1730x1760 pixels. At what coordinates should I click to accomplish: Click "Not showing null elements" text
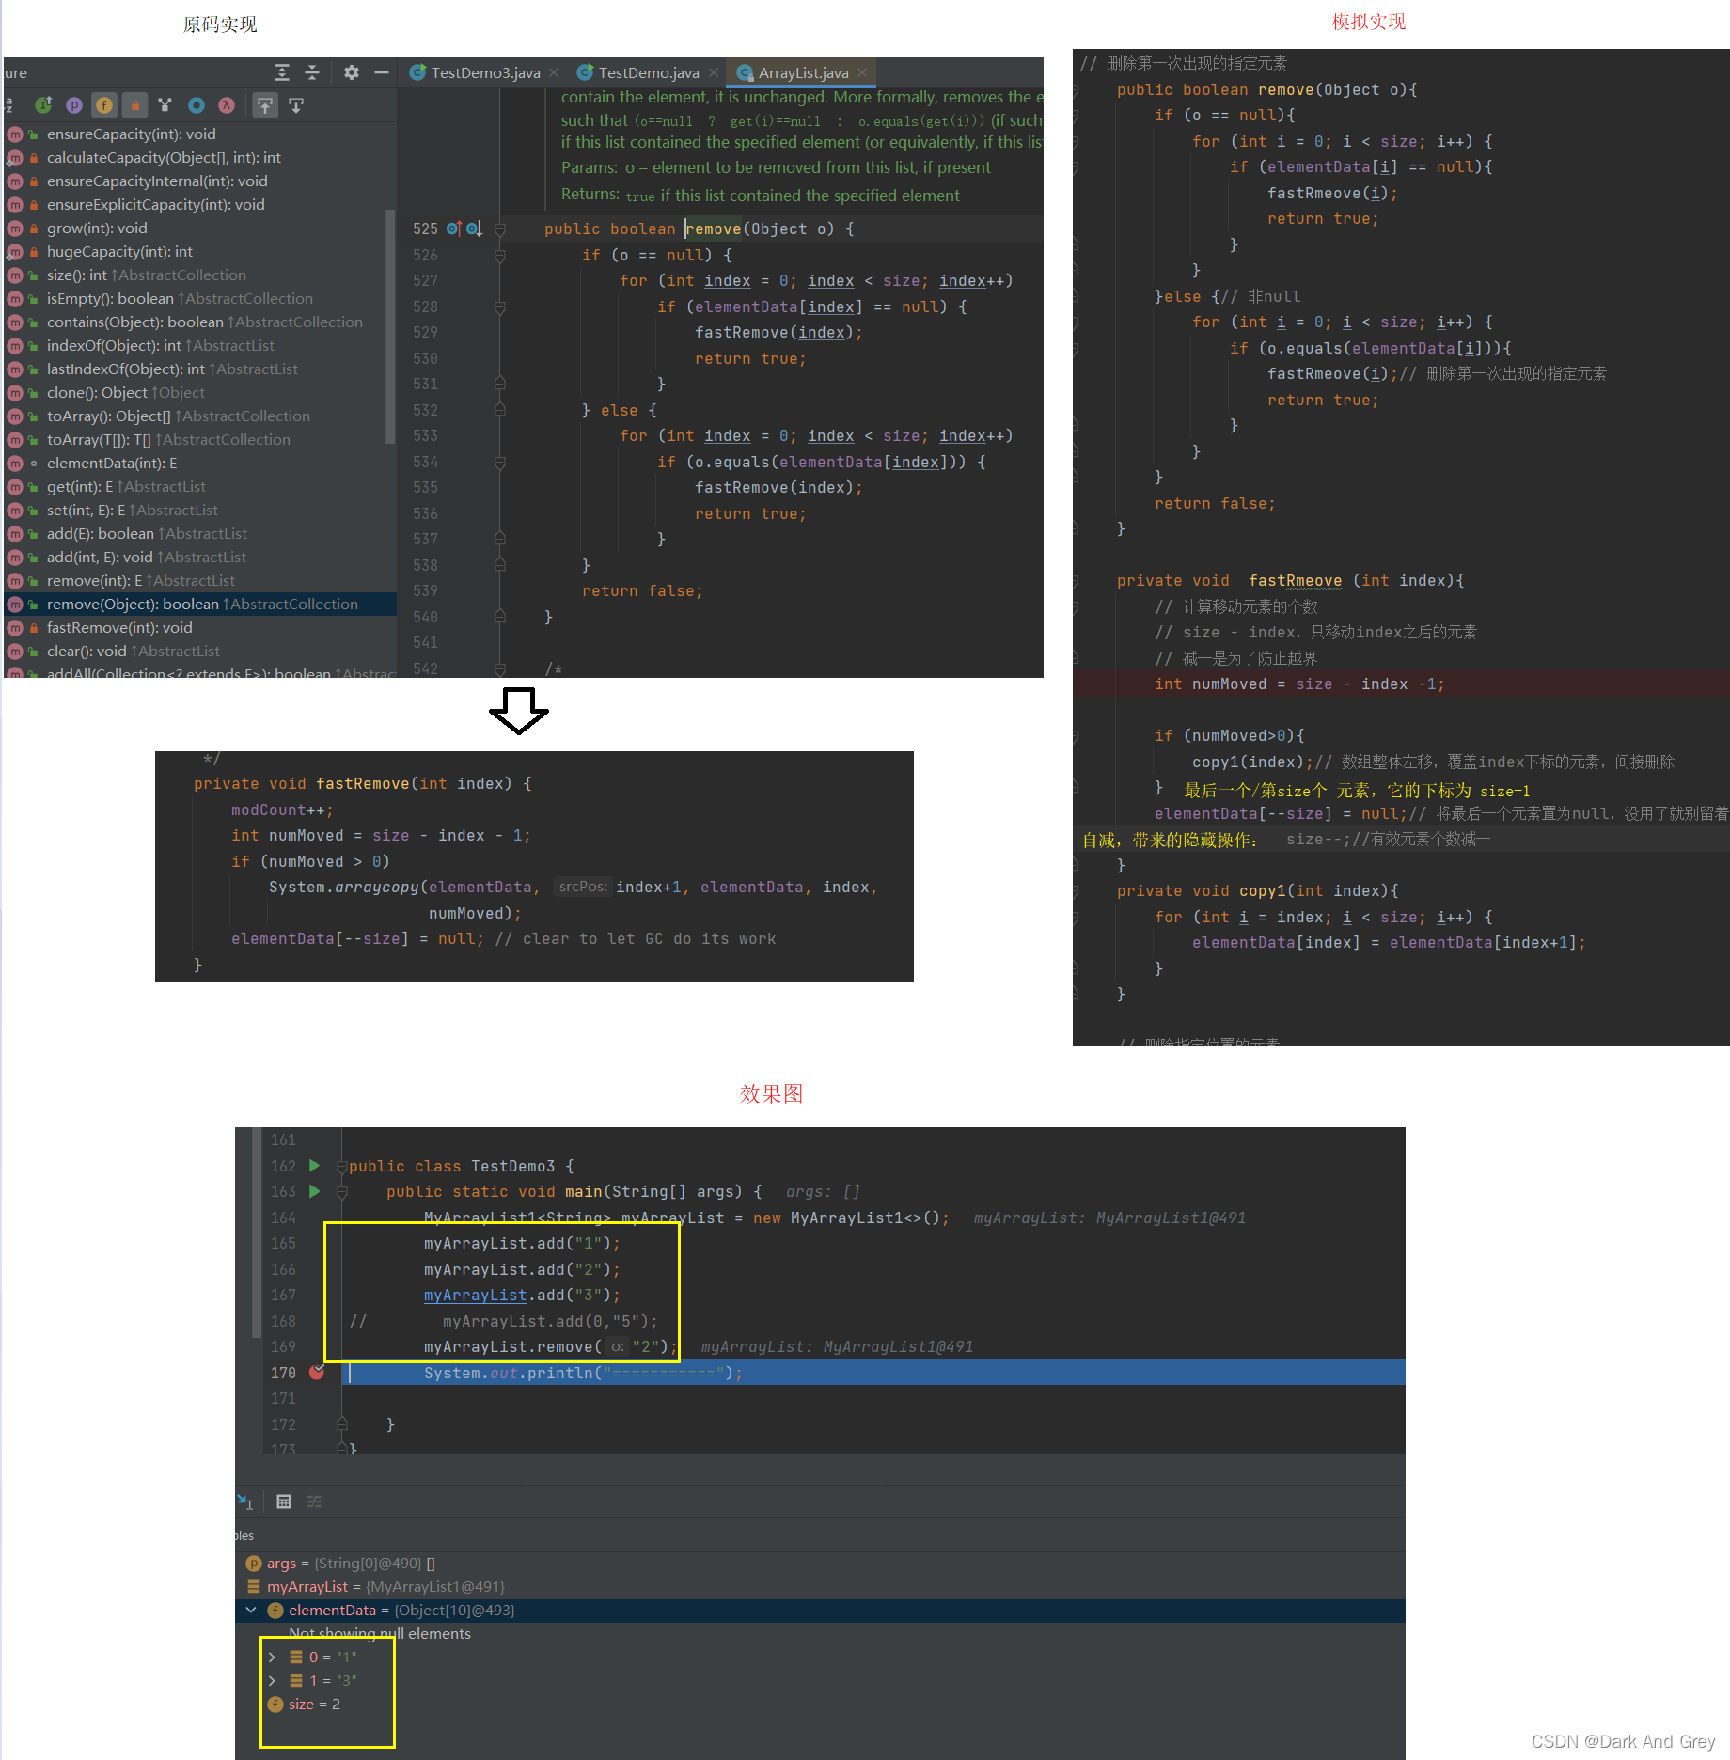[x=380, y=1634]
